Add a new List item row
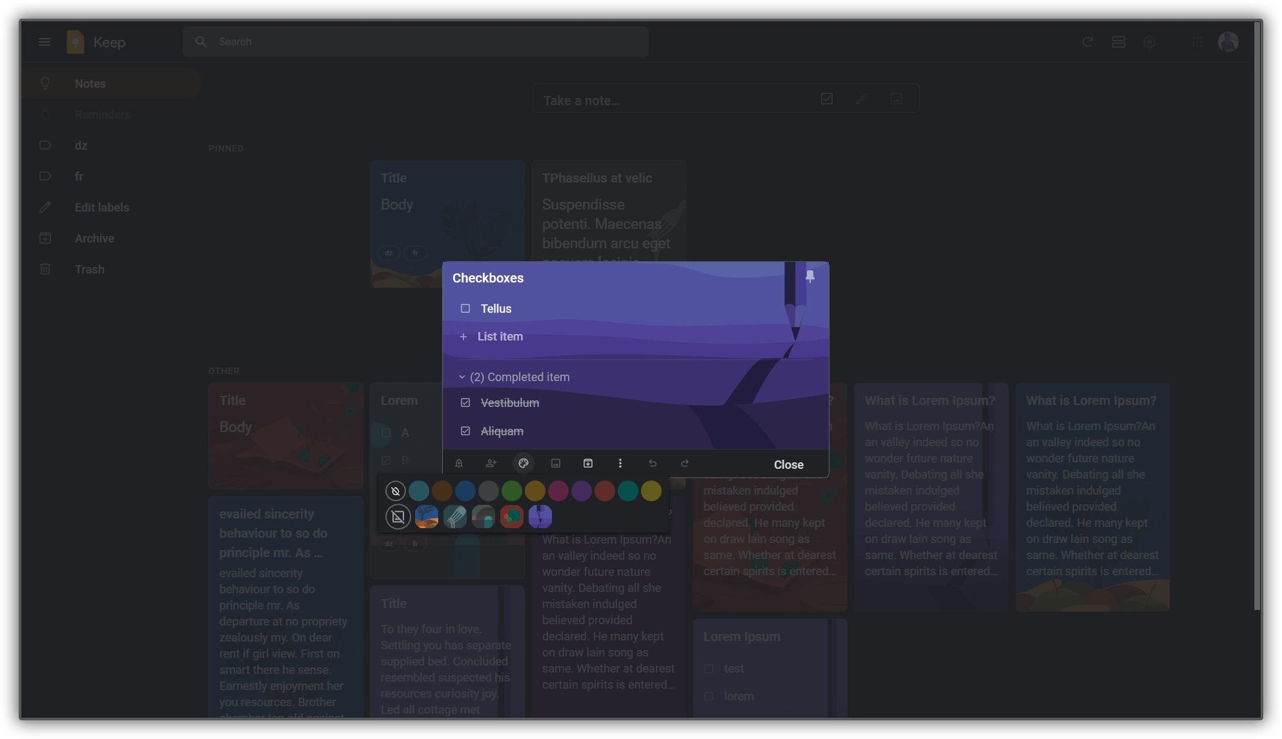The image size is (1282, 739). pos(500,337)
